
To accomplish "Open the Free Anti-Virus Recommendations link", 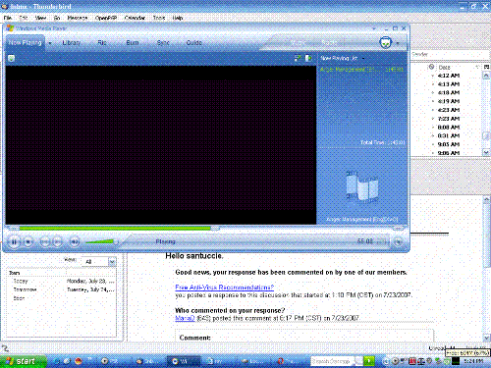I will click(224, 288).
